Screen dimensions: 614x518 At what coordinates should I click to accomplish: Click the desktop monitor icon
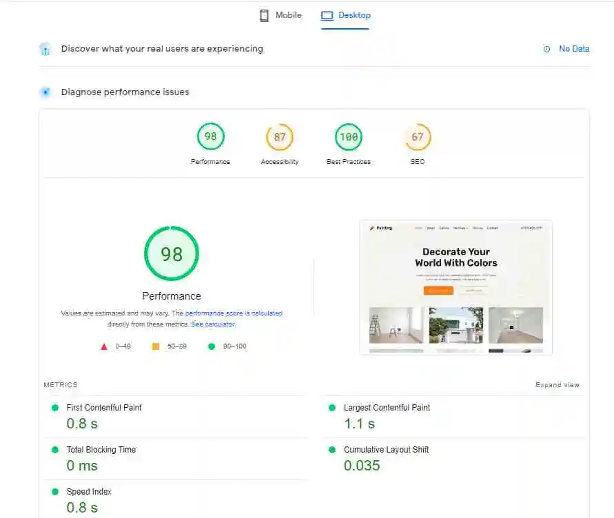[327, 15]
